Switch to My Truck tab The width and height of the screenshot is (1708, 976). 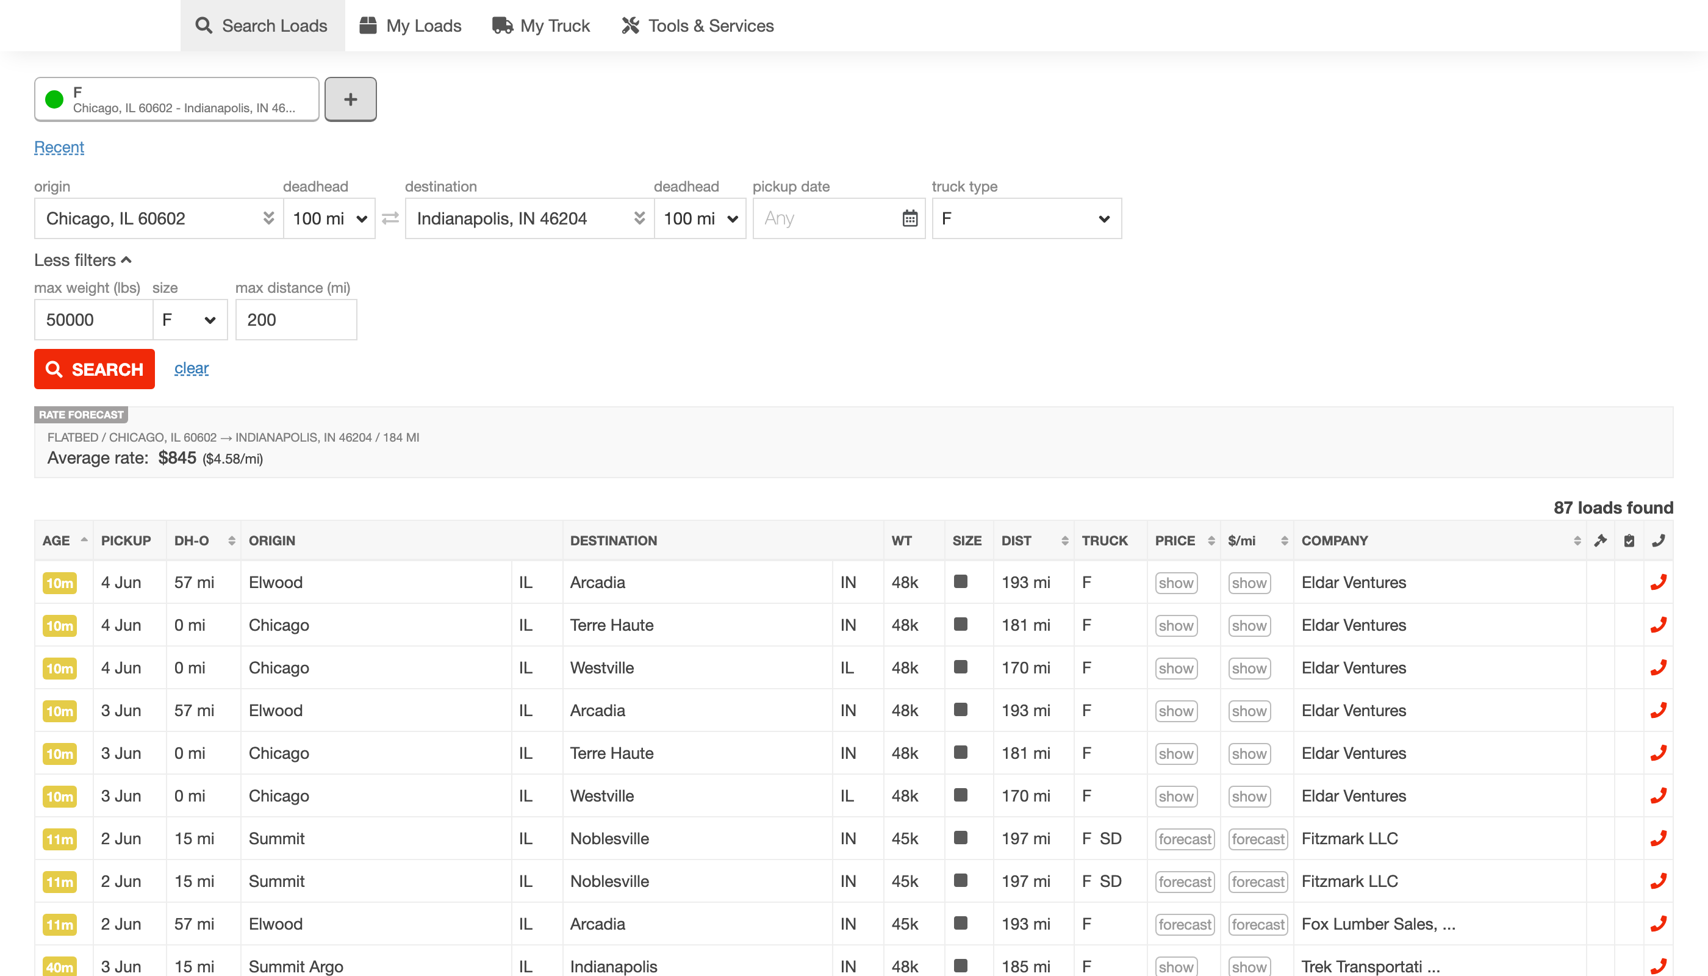click(x=540, y=26)
